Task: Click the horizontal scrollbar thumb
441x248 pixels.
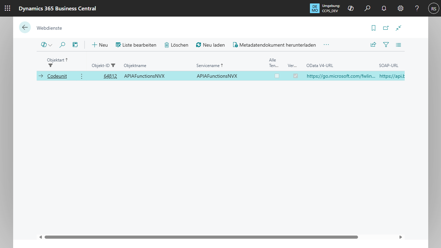Action: click(x=201, y=237)
